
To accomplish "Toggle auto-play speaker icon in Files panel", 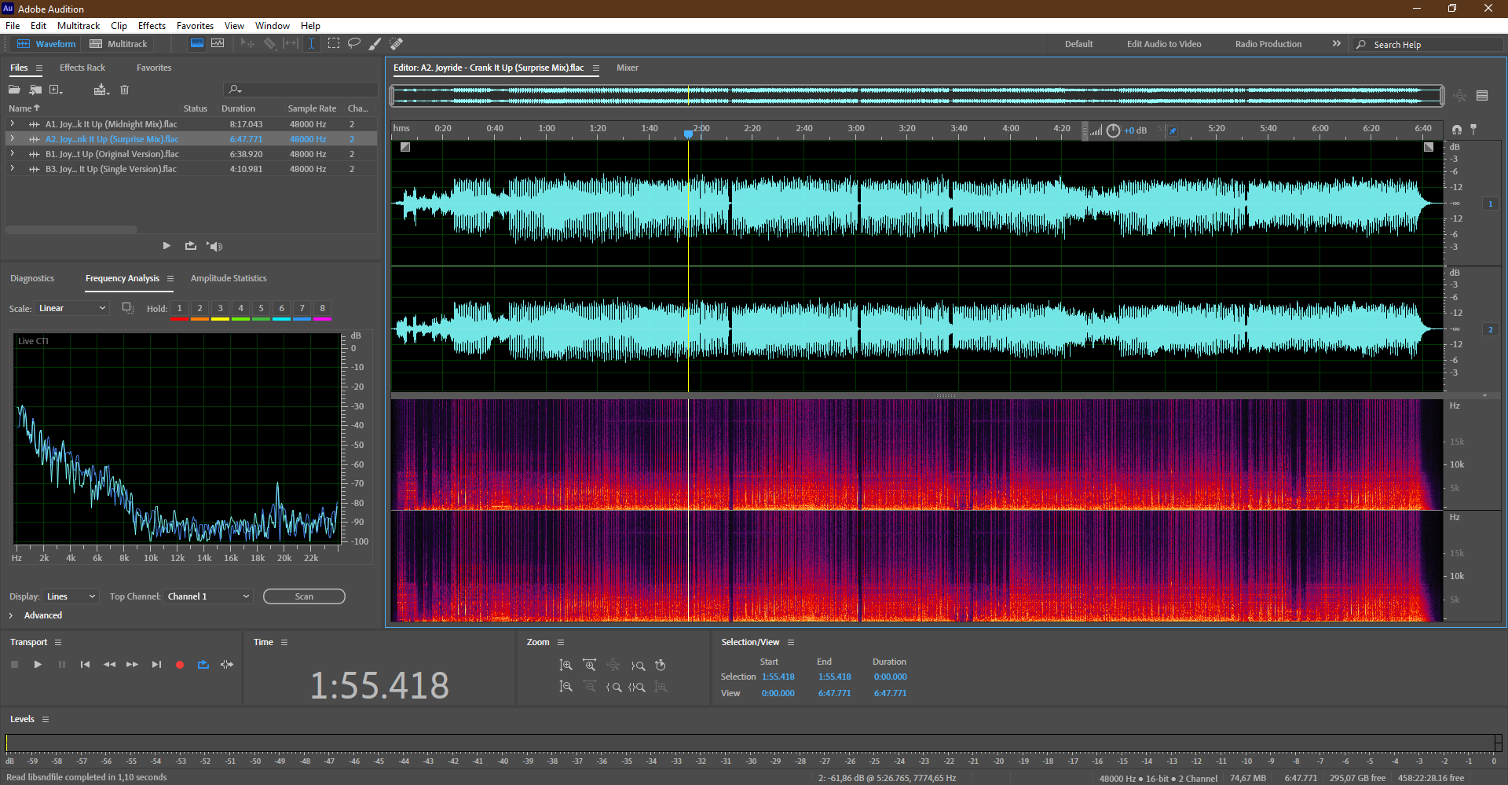I will tap(214, 246).
